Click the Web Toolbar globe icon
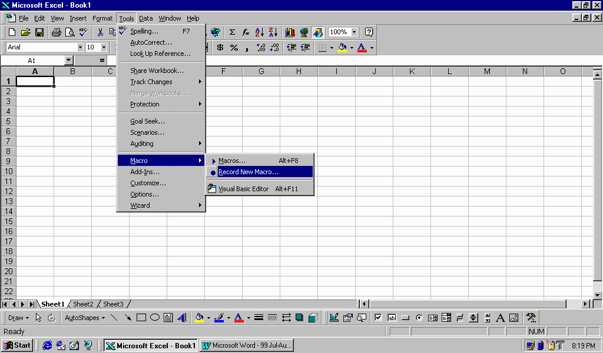Image resolution: width=603 pixels, height=353 pixels. click(x=216, y=32)
